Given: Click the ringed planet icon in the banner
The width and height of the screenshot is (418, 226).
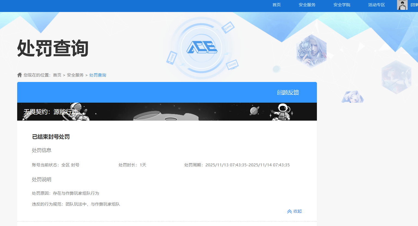Looking at the screenshot, I should pos(254,111).
